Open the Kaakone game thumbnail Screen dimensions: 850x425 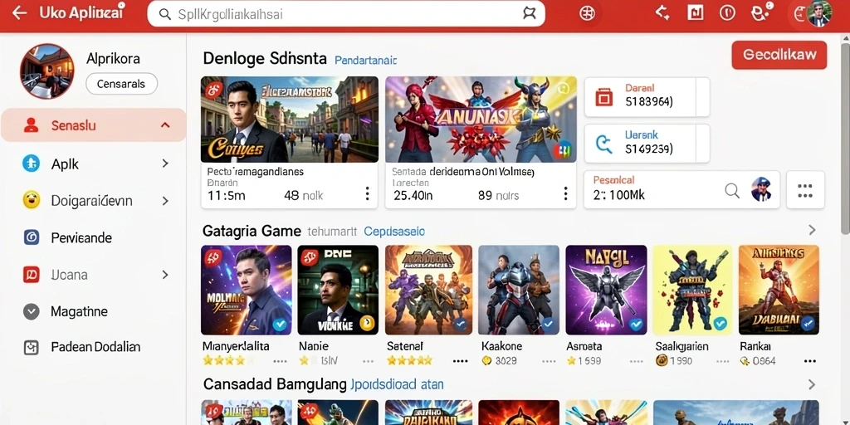coord(519,290)
